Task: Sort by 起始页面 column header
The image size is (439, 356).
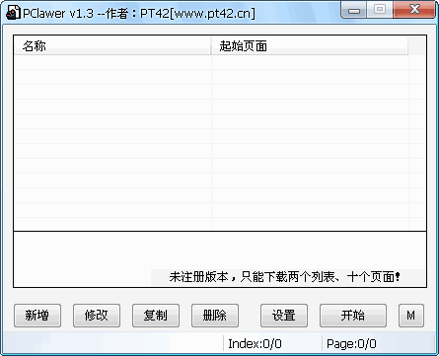Action: pos(310,45)
